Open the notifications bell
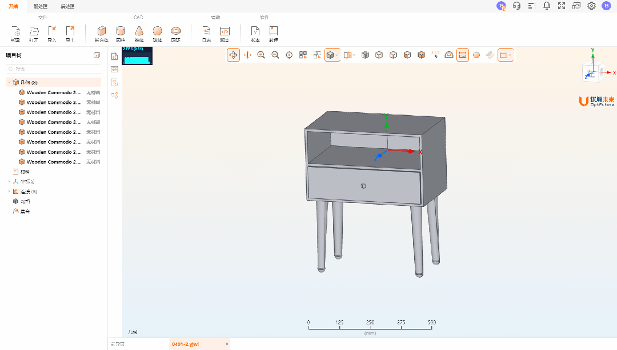This screenshot has height=350, width=617. coord(547,6)
